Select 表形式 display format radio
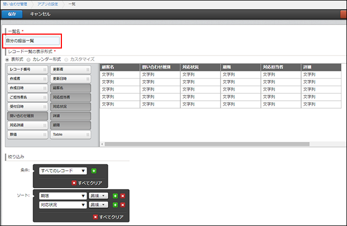Screen dimensions: 347x226 coord(7,59)
